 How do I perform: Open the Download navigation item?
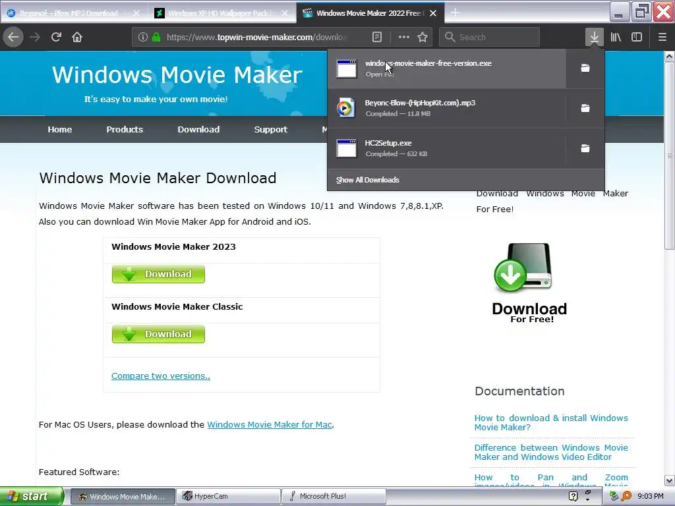pos(198,130)
